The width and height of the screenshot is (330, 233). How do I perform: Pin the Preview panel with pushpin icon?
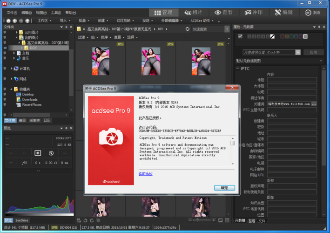(66, 128)
